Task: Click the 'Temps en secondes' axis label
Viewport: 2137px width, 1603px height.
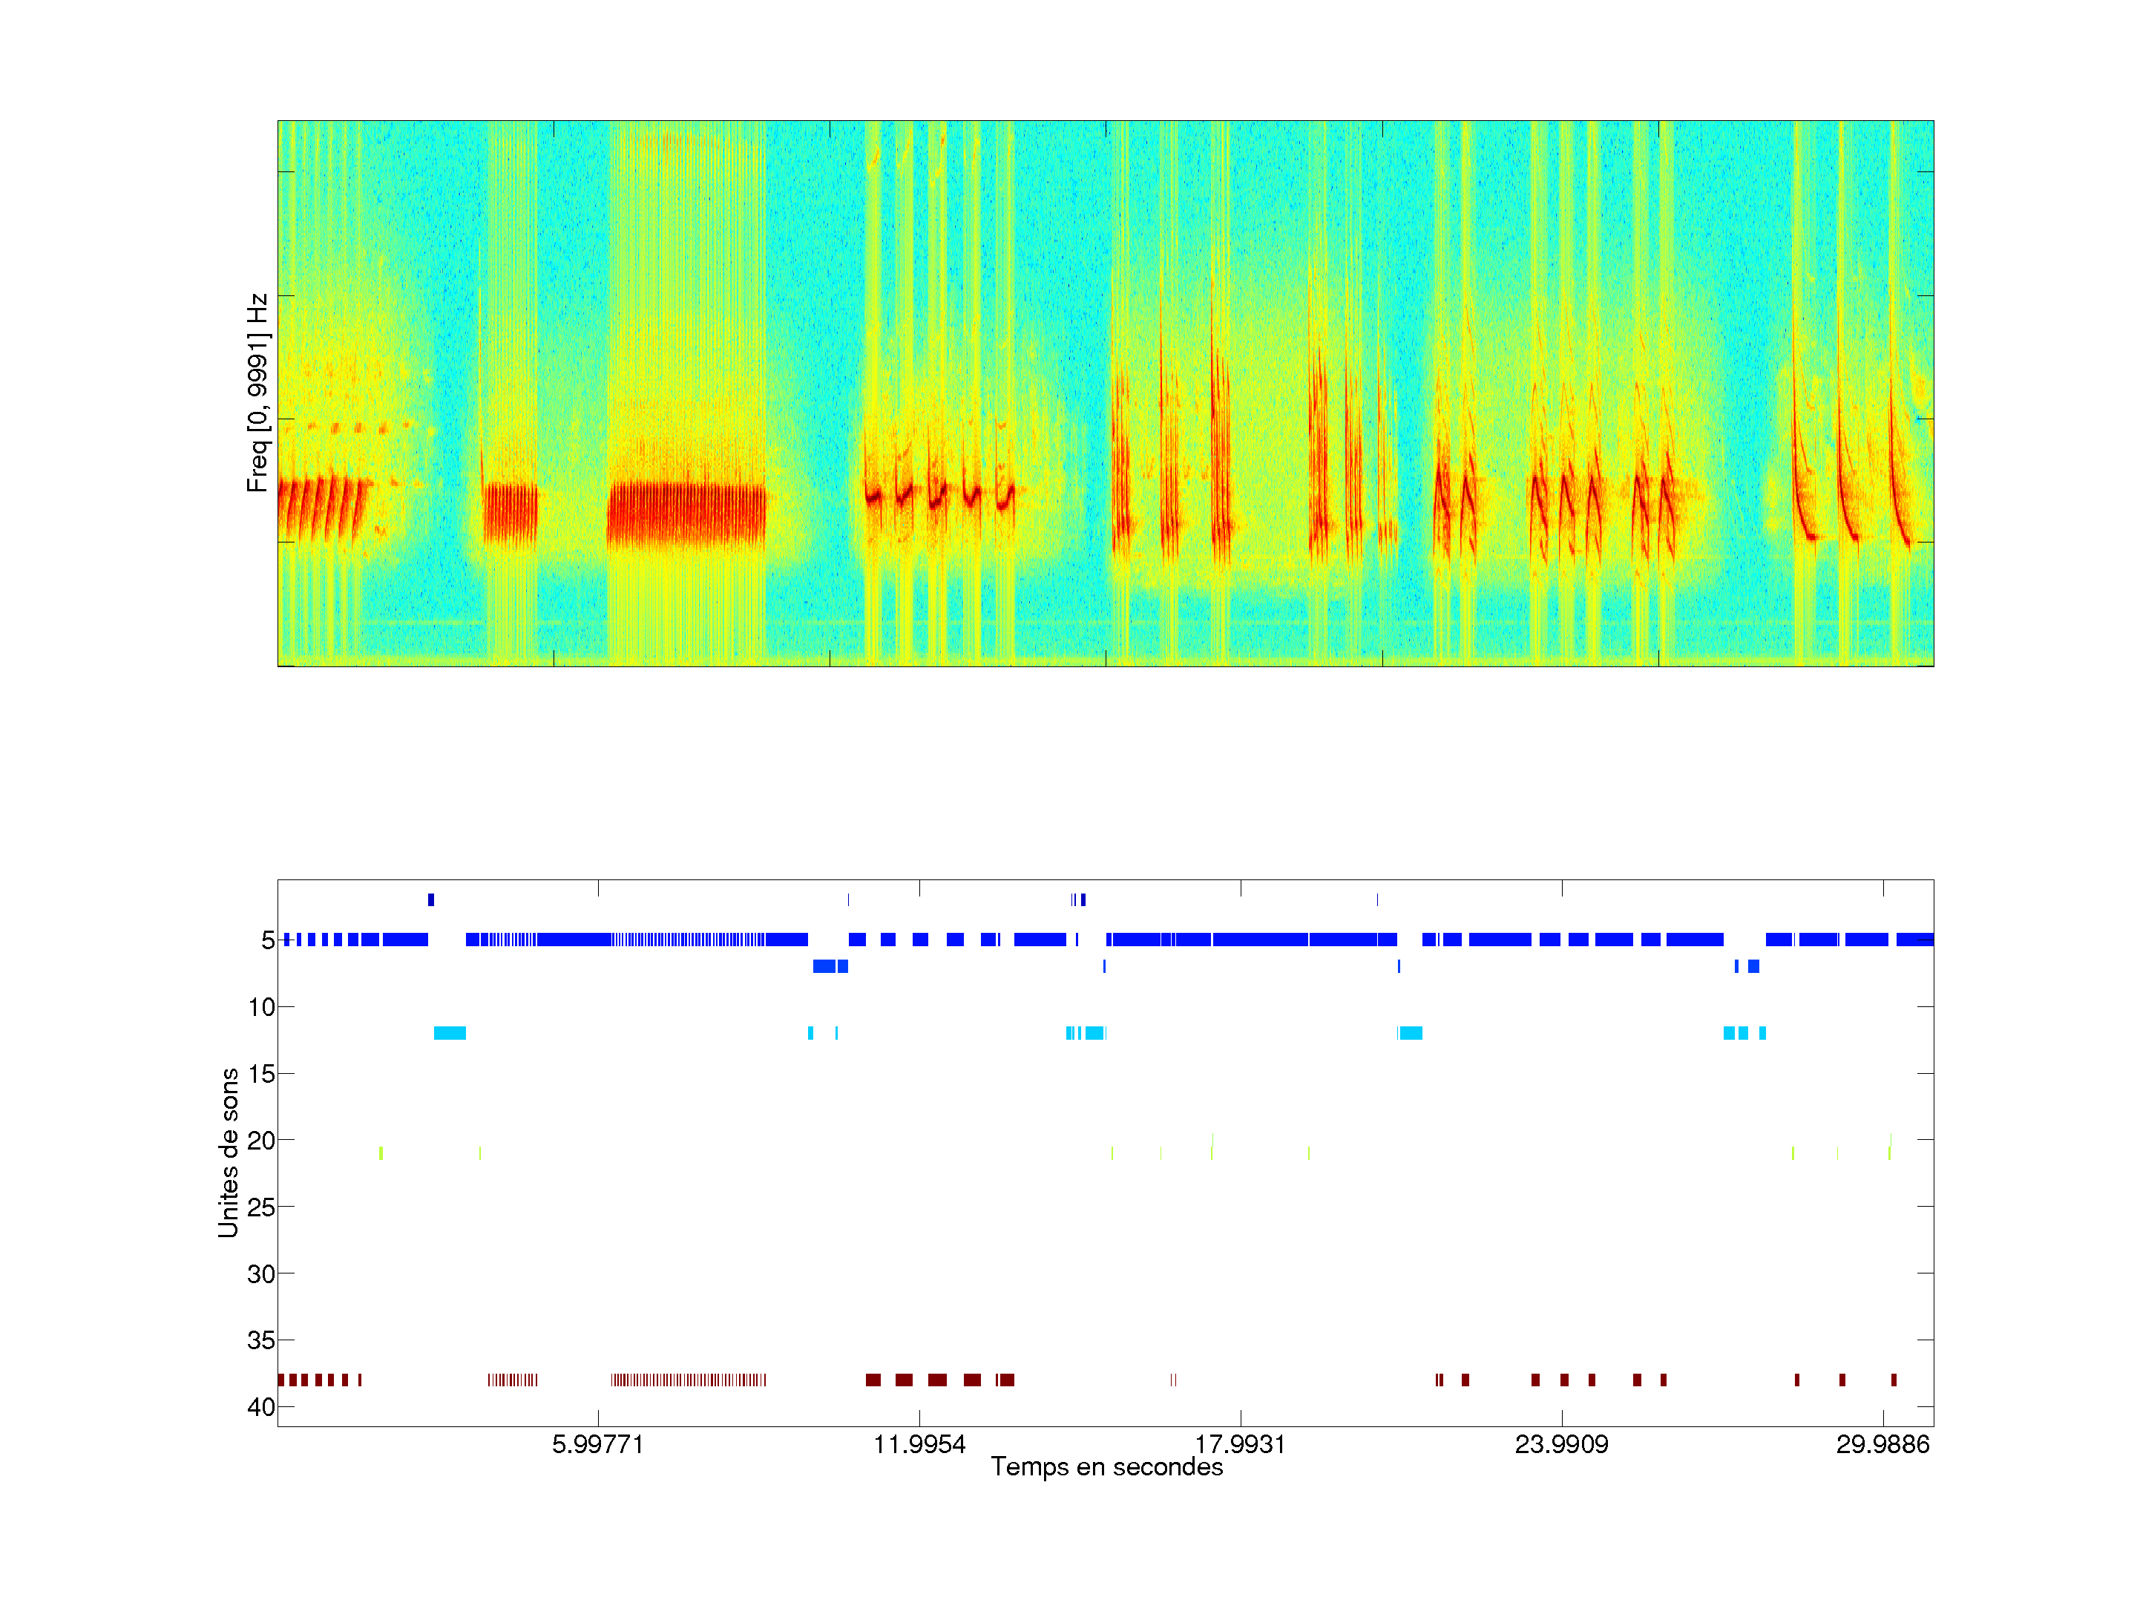Action: [x=1106, y=1466]
